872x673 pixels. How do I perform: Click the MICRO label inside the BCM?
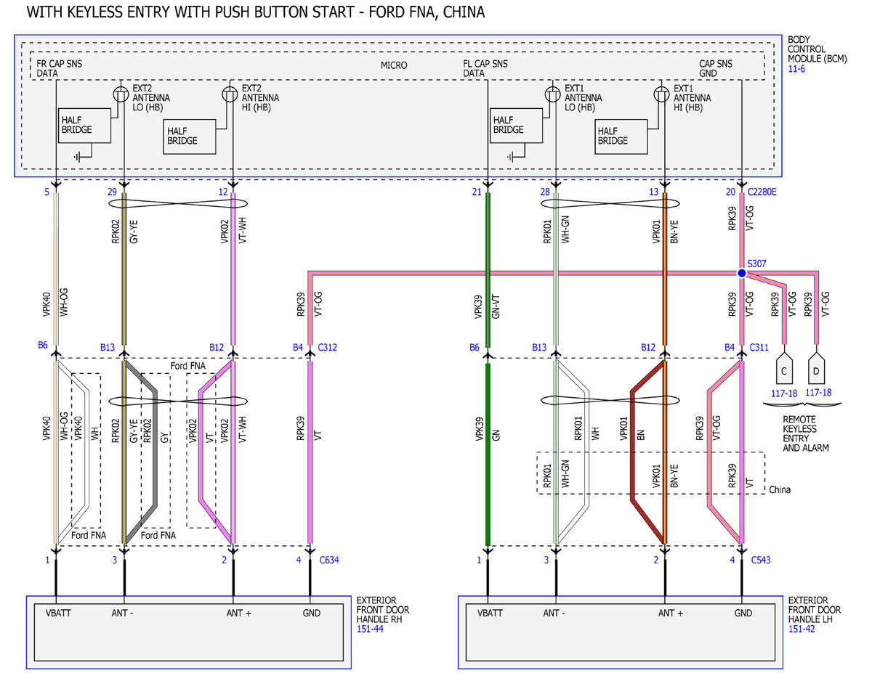coord(394,65)
